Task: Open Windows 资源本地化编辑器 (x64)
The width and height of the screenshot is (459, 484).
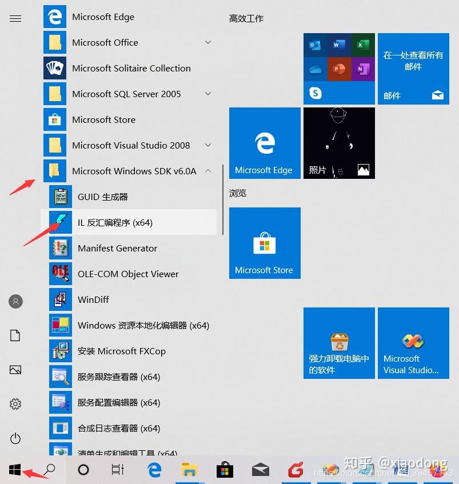Action: pyautogui.click(x=130, y=325)
